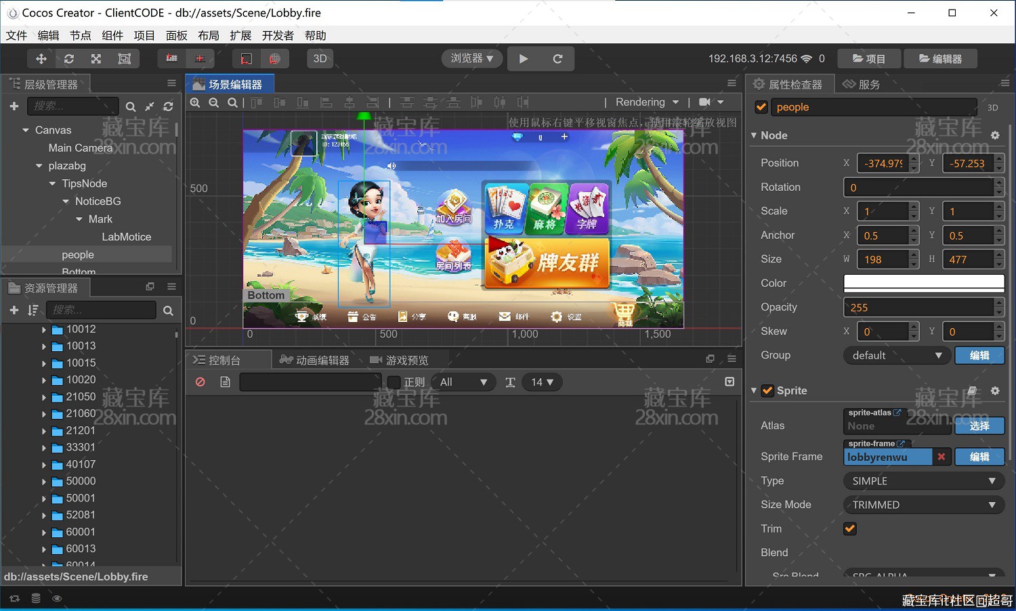Click the Sprite component gear icon
The width and height of the screenshot is (1016, 611).
(995, 390)
